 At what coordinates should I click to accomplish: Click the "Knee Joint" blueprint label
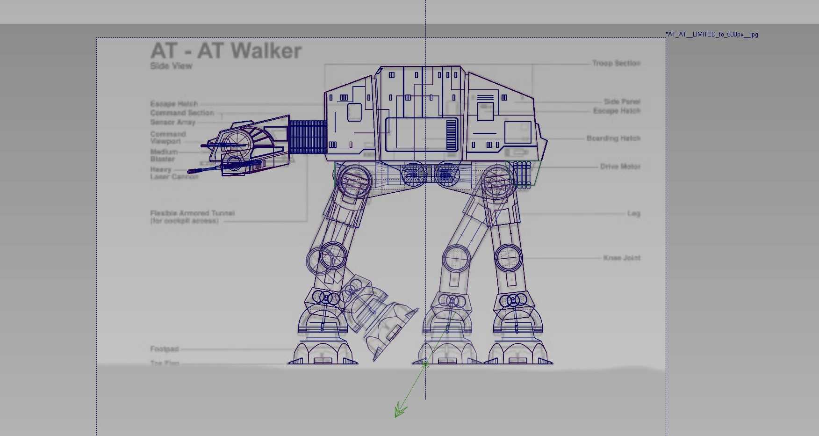[x=622, y=258]
